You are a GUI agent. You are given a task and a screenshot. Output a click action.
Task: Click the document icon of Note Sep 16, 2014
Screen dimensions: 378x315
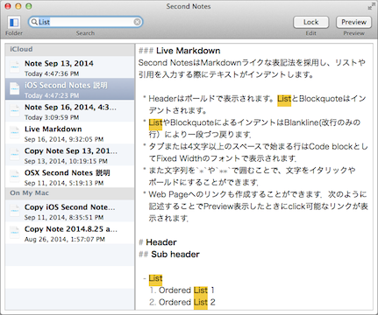tap(15, 110)
